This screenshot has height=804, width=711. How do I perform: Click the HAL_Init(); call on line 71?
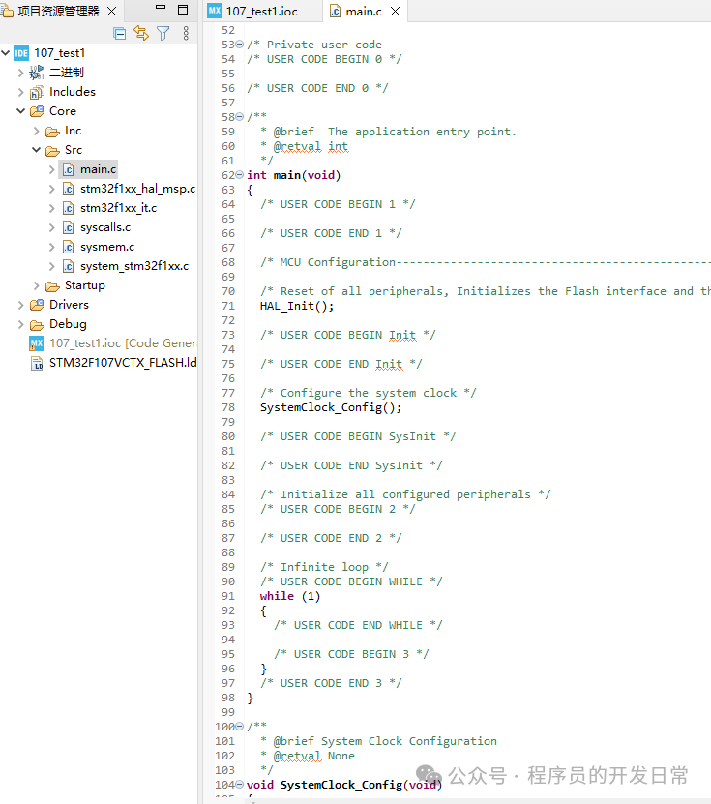click(x=297, y=306)
